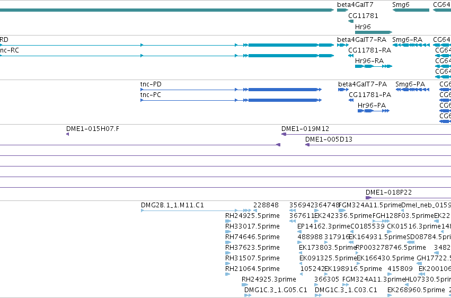Open the RH74646.5prime EST label
The height and width of the screenshot is (298, 451).
click(x=252, y=238)
